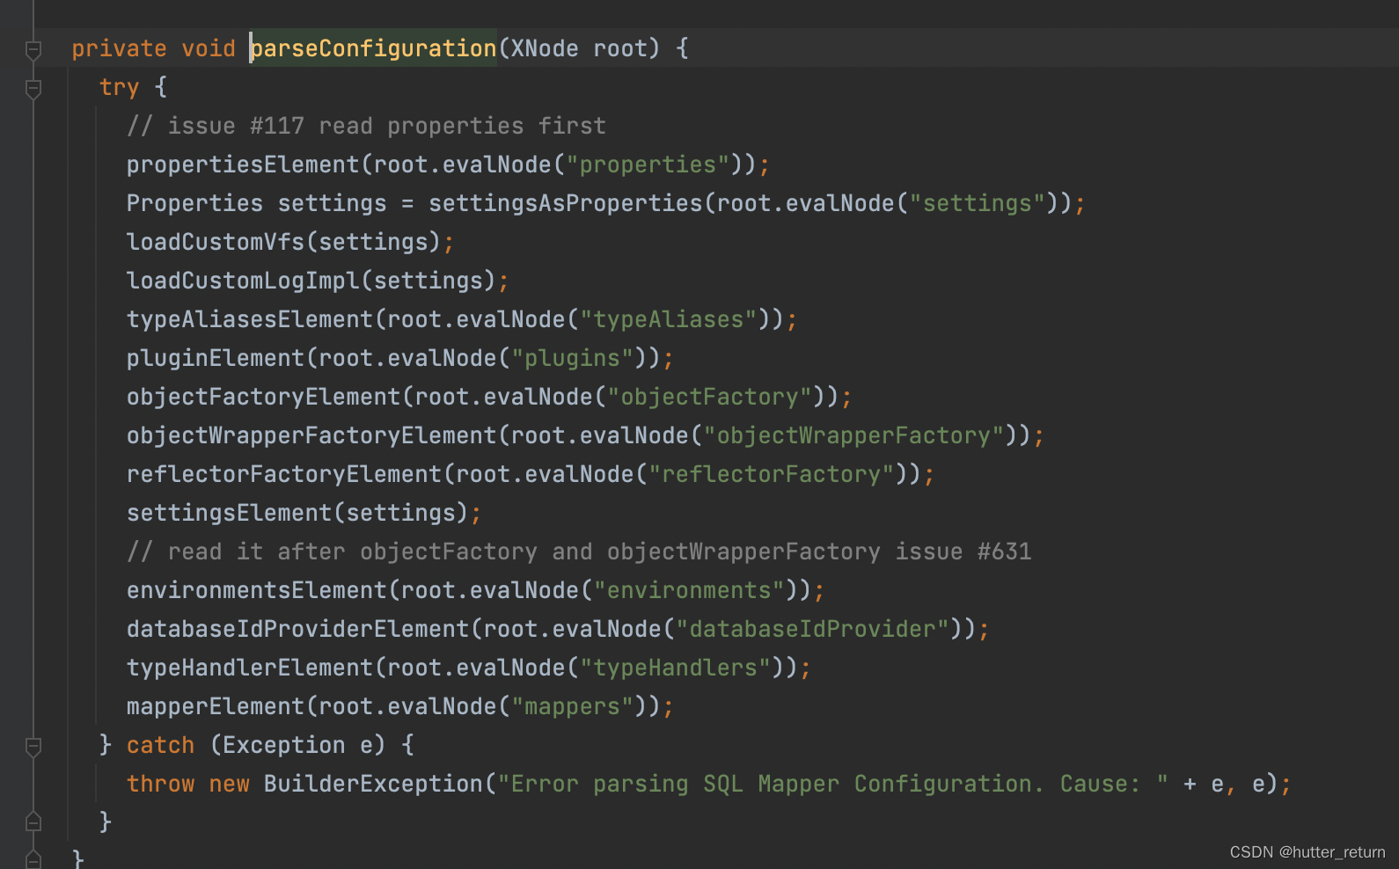Click the settingsAsProperties method call
Viewport: 1399px width, 869px height.
click(x=566, y=203)
